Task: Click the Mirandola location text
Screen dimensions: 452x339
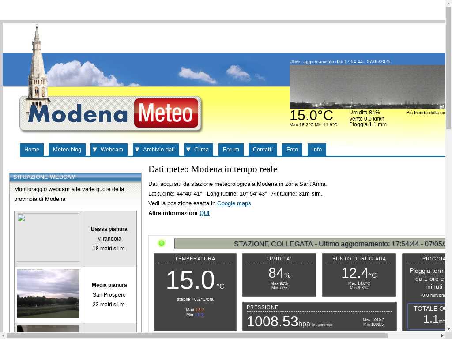Action: tap(109, 239)
